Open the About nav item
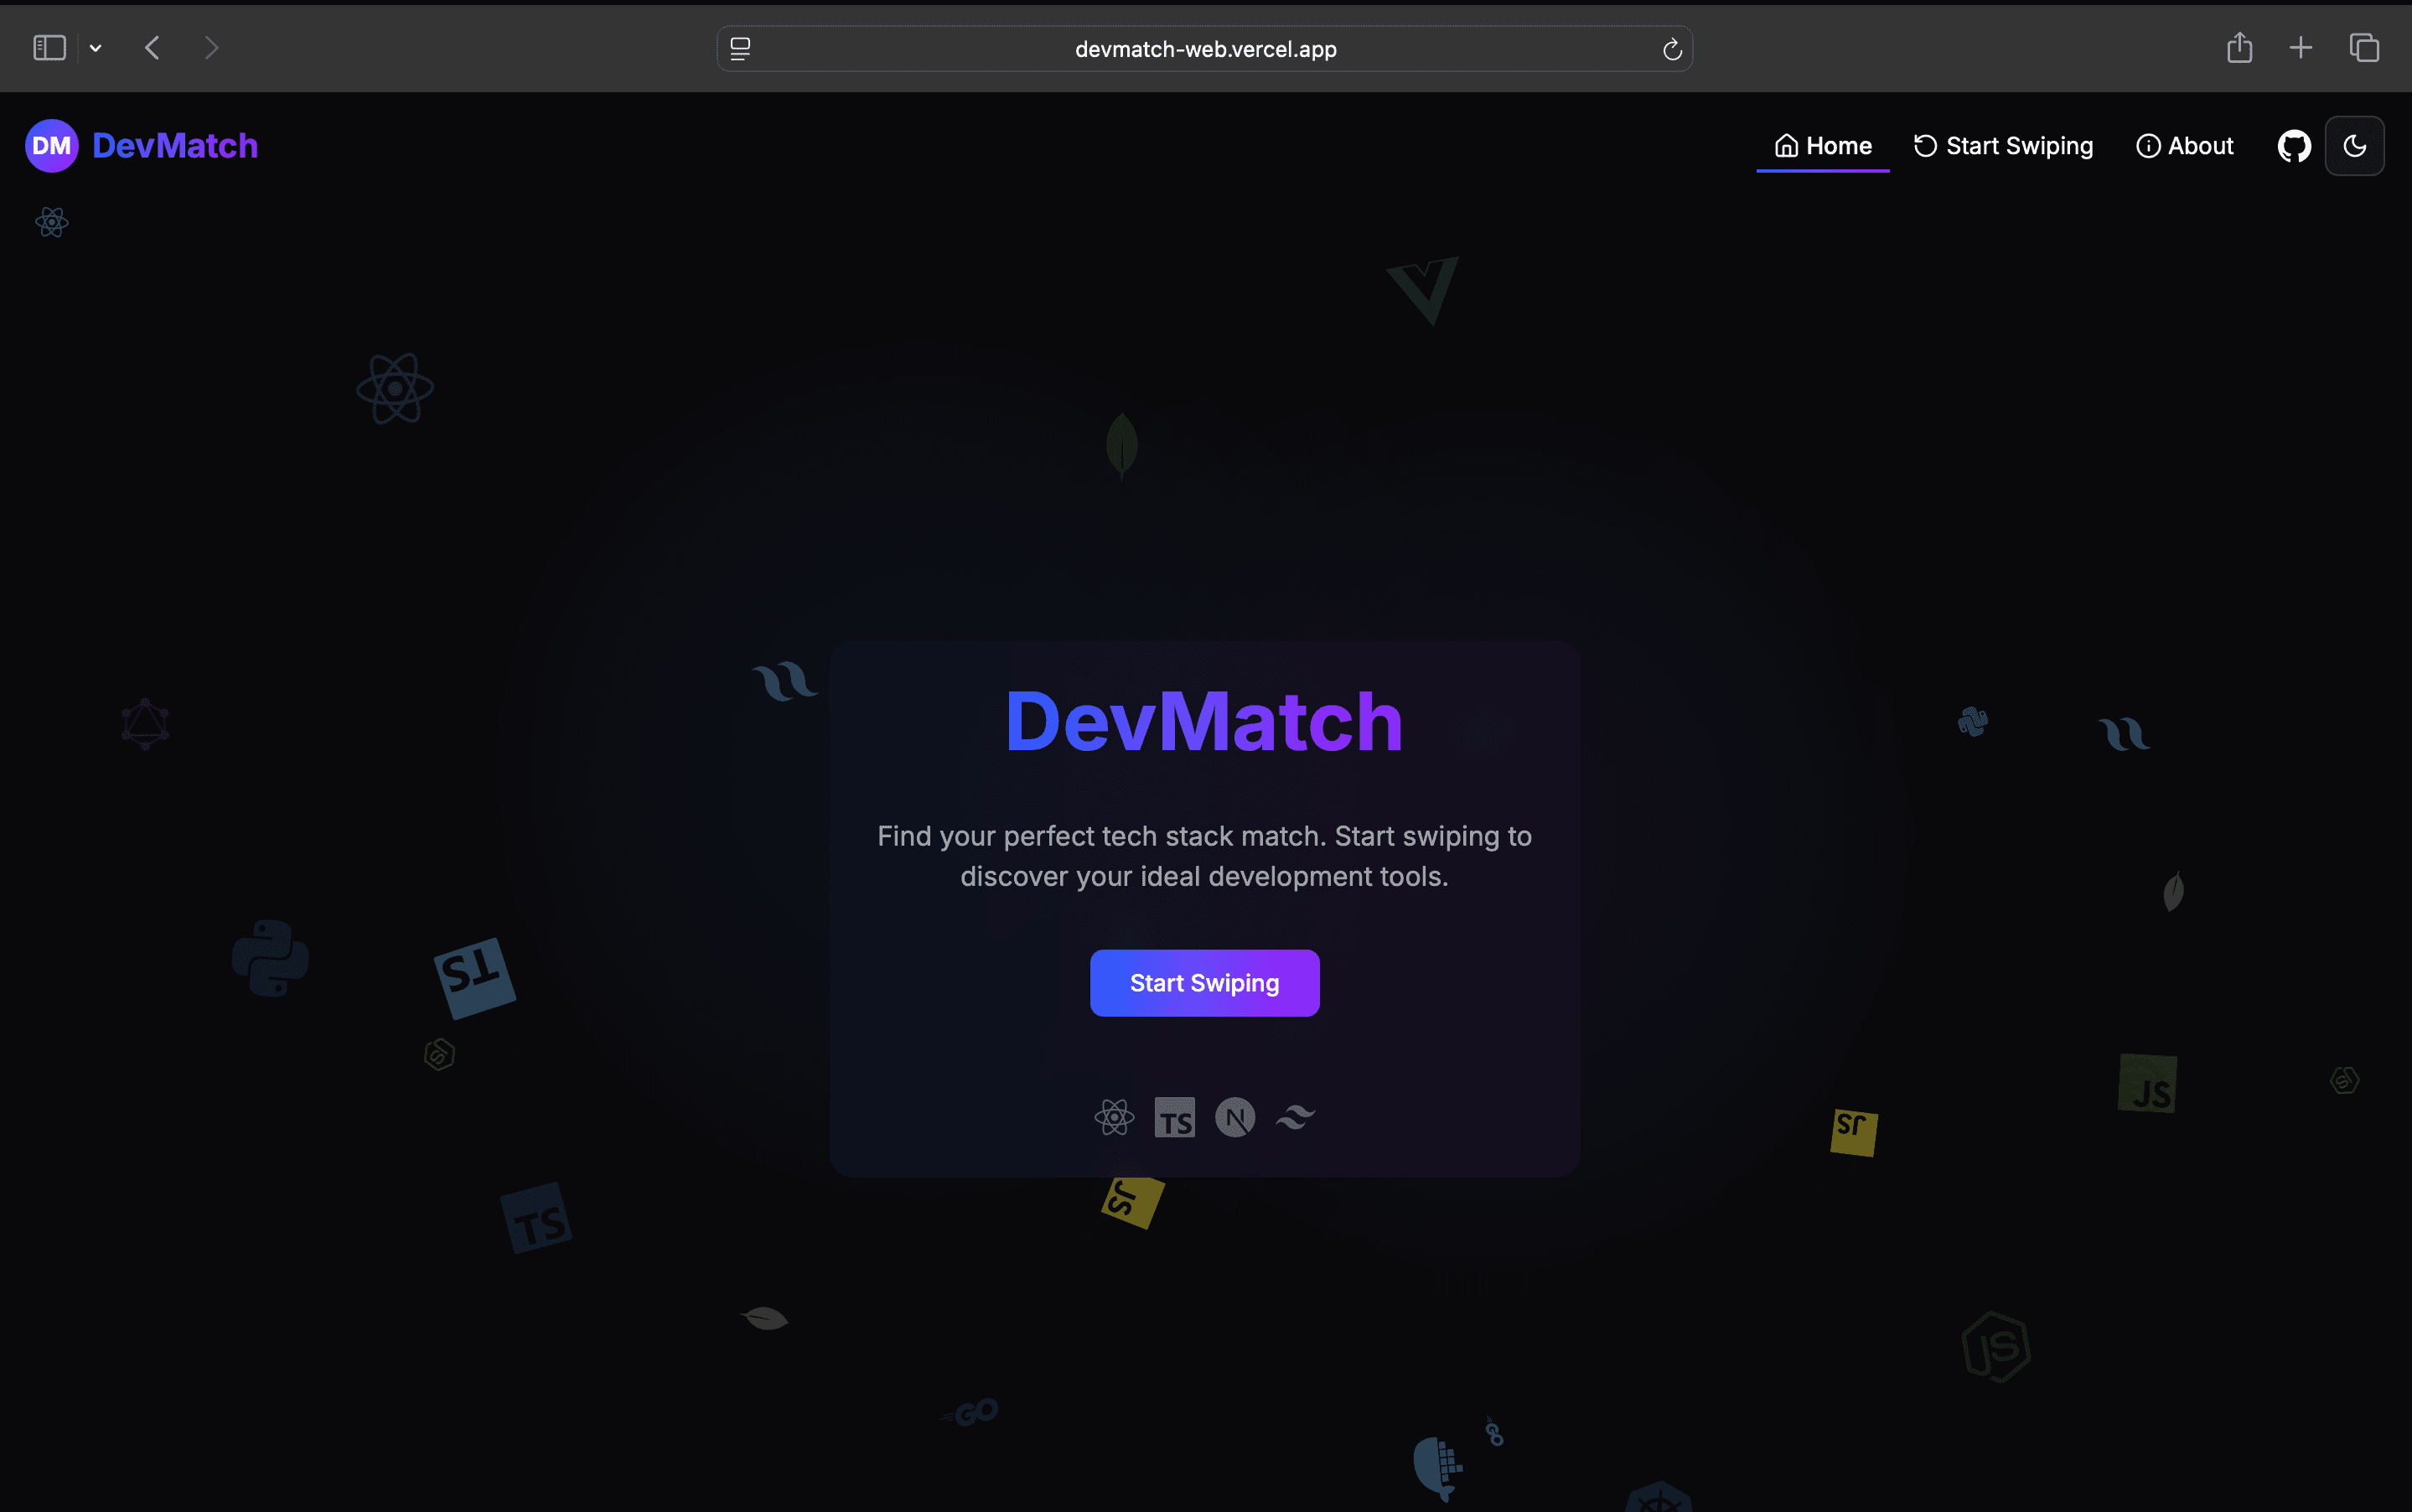Image resolution: width=2412 pixels, height=1512 pixels. [2185, 146]
